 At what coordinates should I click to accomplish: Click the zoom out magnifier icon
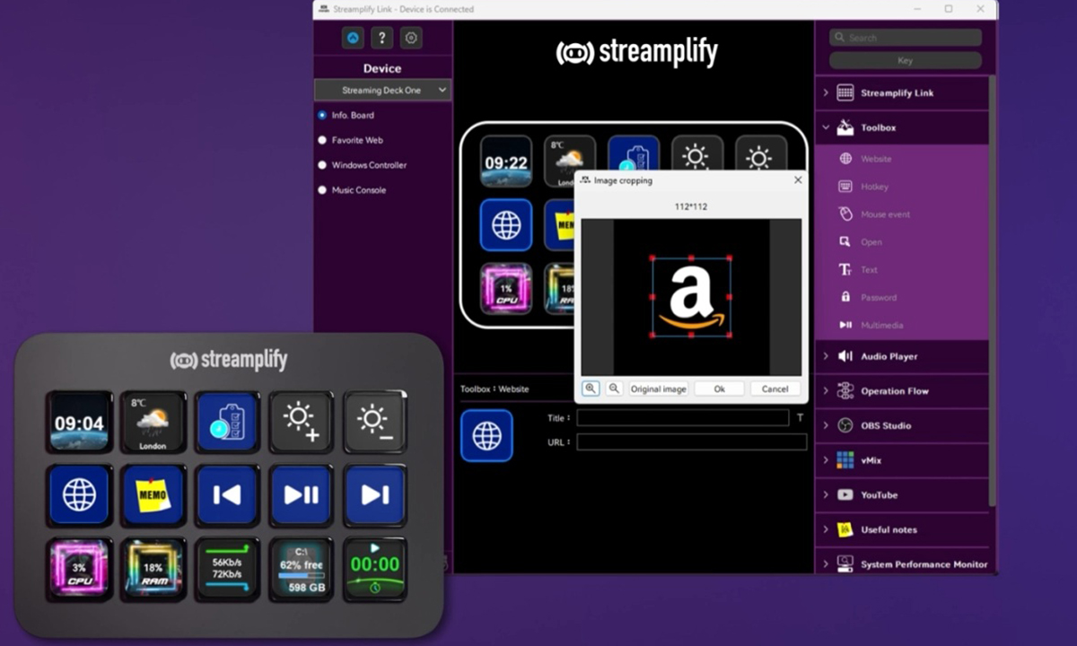[x=614, y=388]
